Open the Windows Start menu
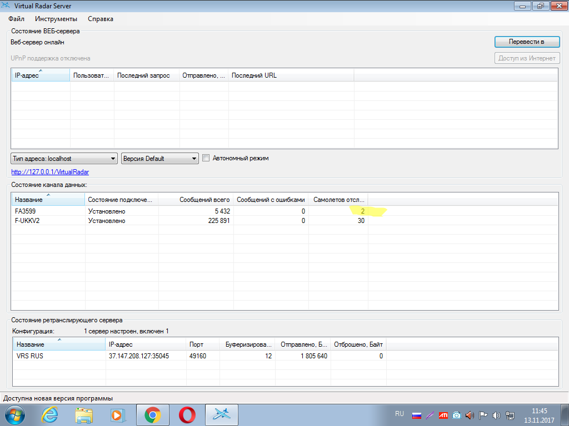 point(13,414)
